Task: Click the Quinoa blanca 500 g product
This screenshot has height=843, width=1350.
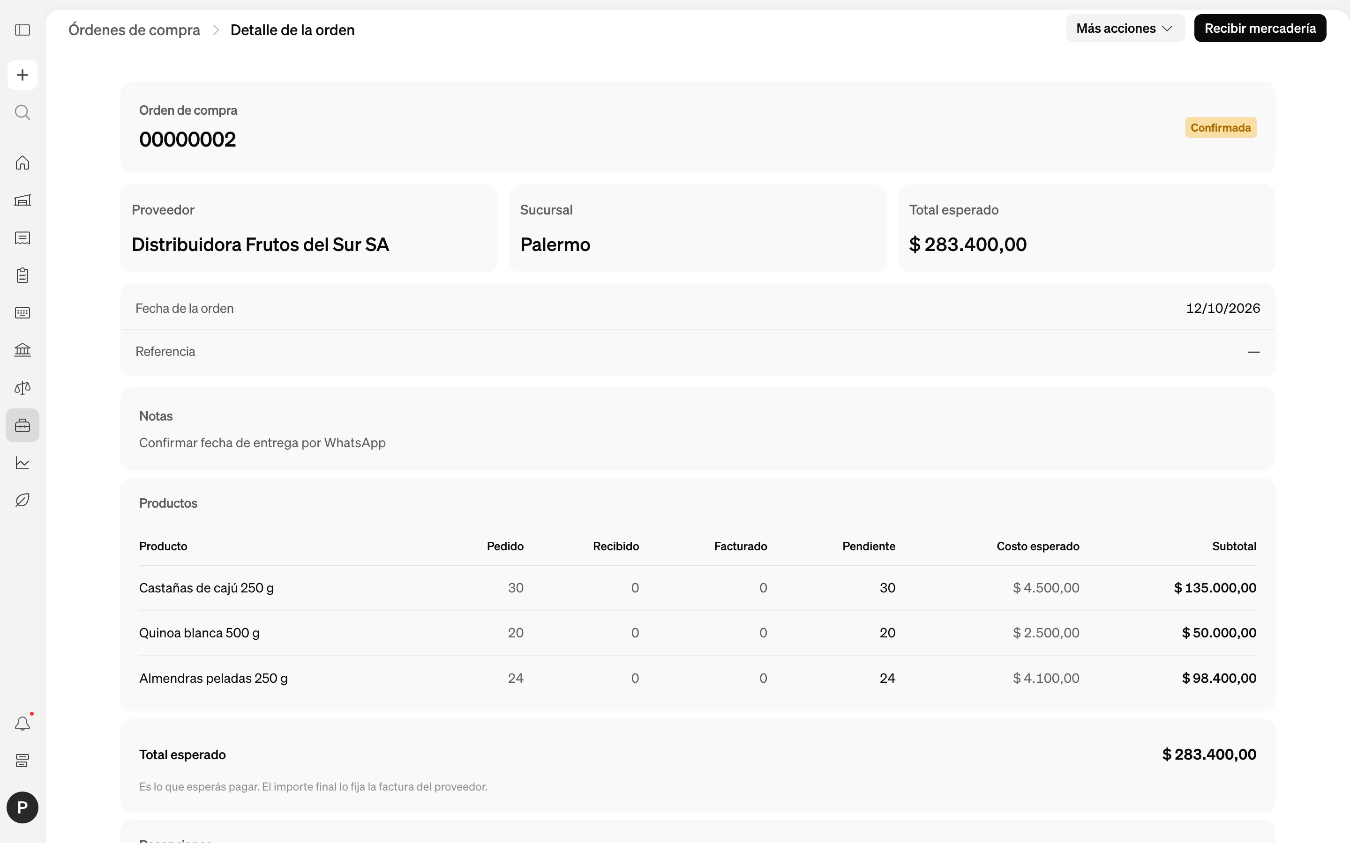Action: (199, 633)
